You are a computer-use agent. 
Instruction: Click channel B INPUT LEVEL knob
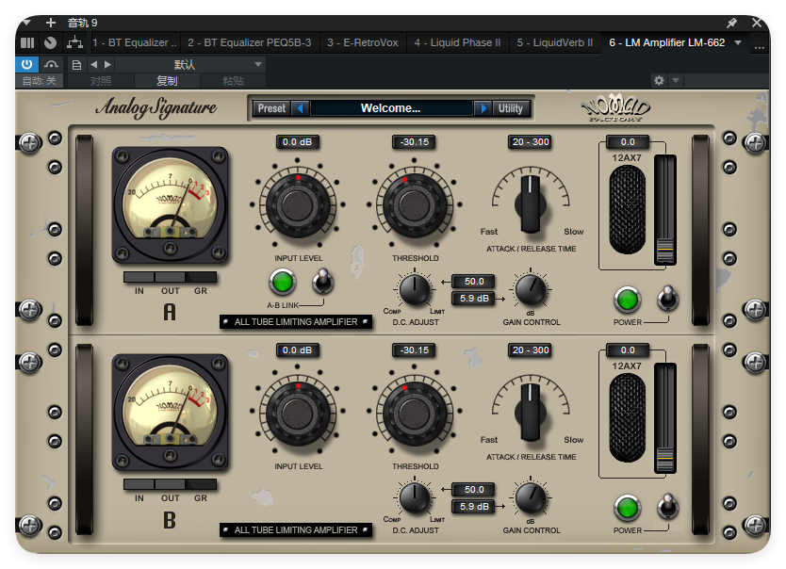click(x=298, y=414)
